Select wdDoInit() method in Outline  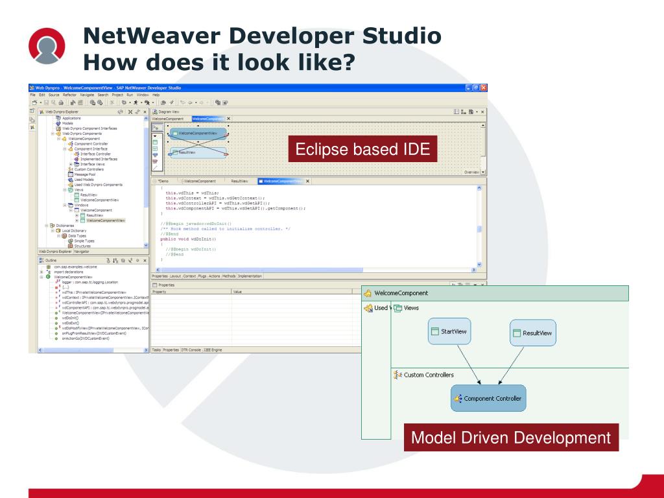click(x=70, y=318)
